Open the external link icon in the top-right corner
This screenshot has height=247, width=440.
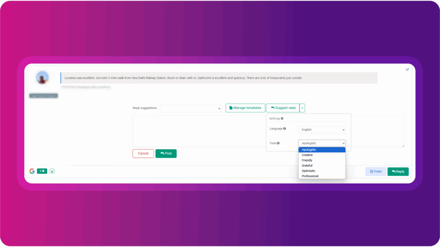pyautogui.click(x=407, y=69)
